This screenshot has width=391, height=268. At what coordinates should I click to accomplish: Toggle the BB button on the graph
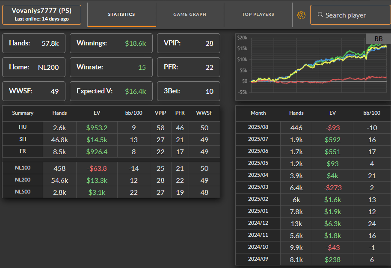click(378, 39)
